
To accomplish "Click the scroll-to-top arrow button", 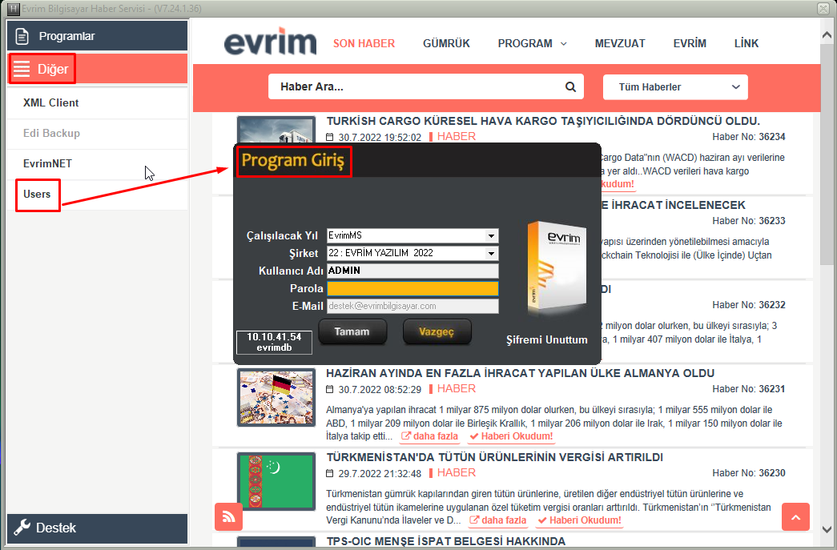I will pyautogui.click(x=796, y=517).
